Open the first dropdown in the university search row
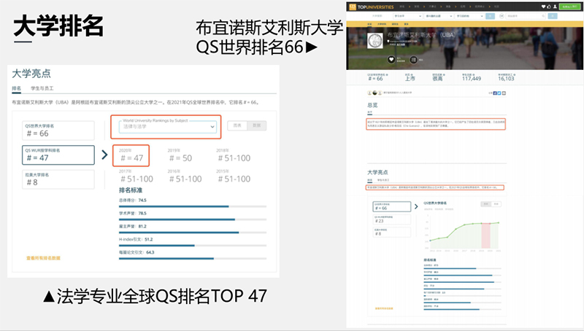Image resolution: width=584 pixels, height=331 pixels. click(x=408, y=16)
